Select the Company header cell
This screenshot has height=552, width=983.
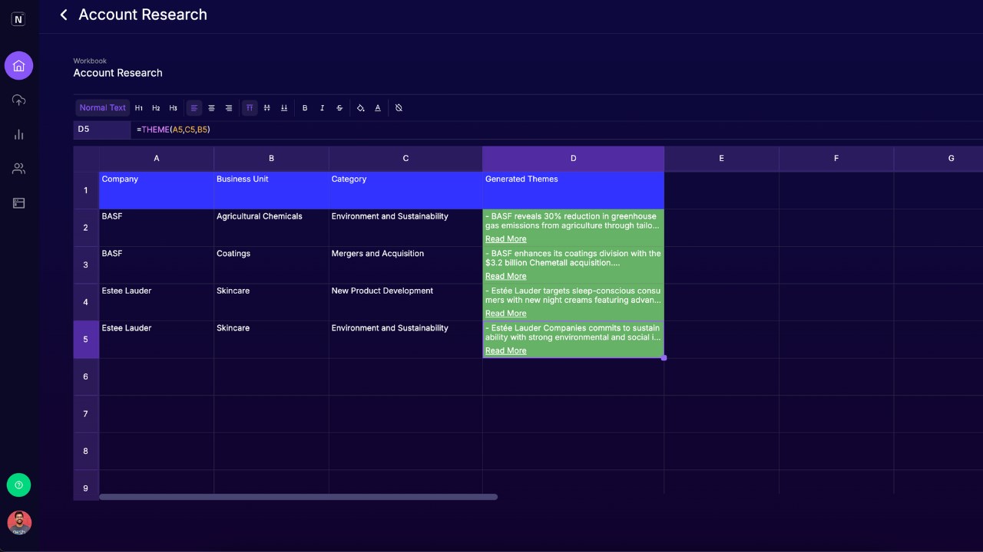157,190
